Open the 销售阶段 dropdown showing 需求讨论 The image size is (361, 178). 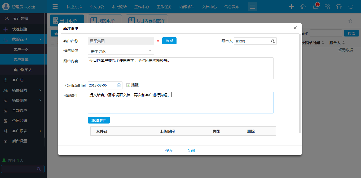coord(121,51)
